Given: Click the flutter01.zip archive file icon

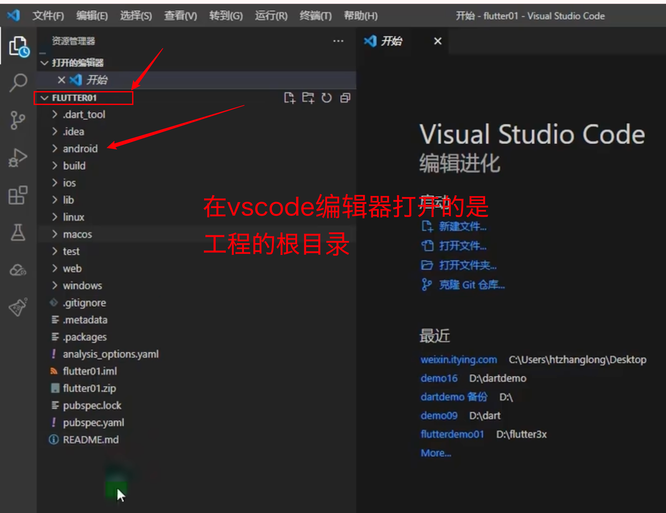Looking at the screenshot, I should [x=55, y=388].
